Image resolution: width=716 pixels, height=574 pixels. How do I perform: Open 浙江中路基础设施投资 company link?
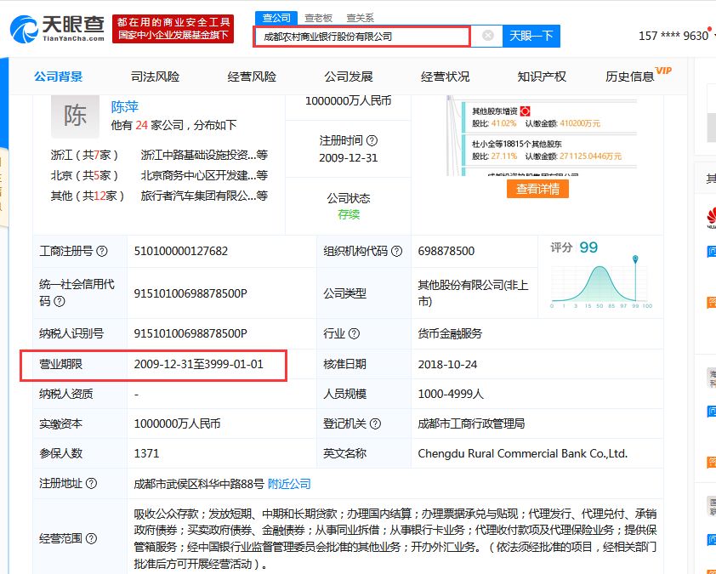(204, 155)
